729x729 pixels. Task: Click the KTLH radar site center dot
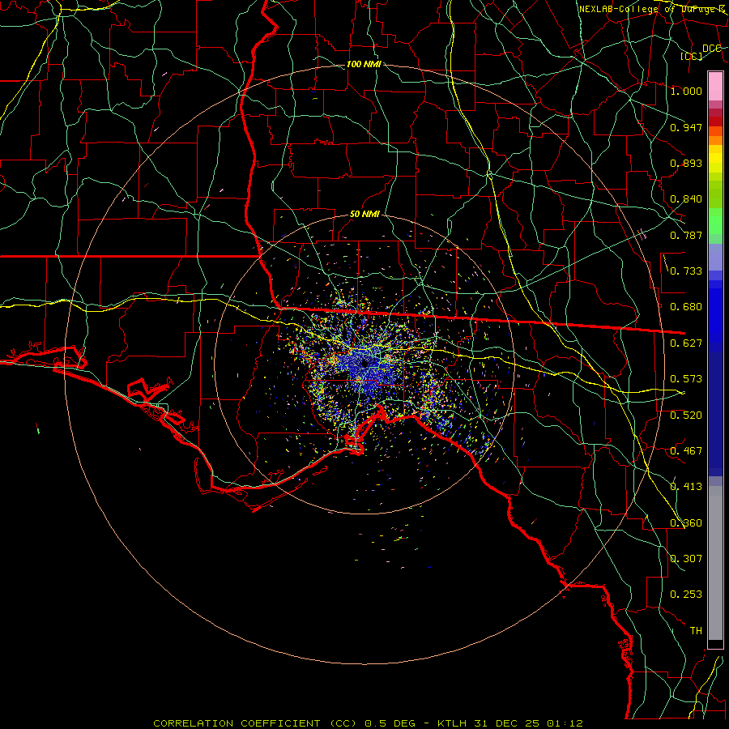coord(364,363)
